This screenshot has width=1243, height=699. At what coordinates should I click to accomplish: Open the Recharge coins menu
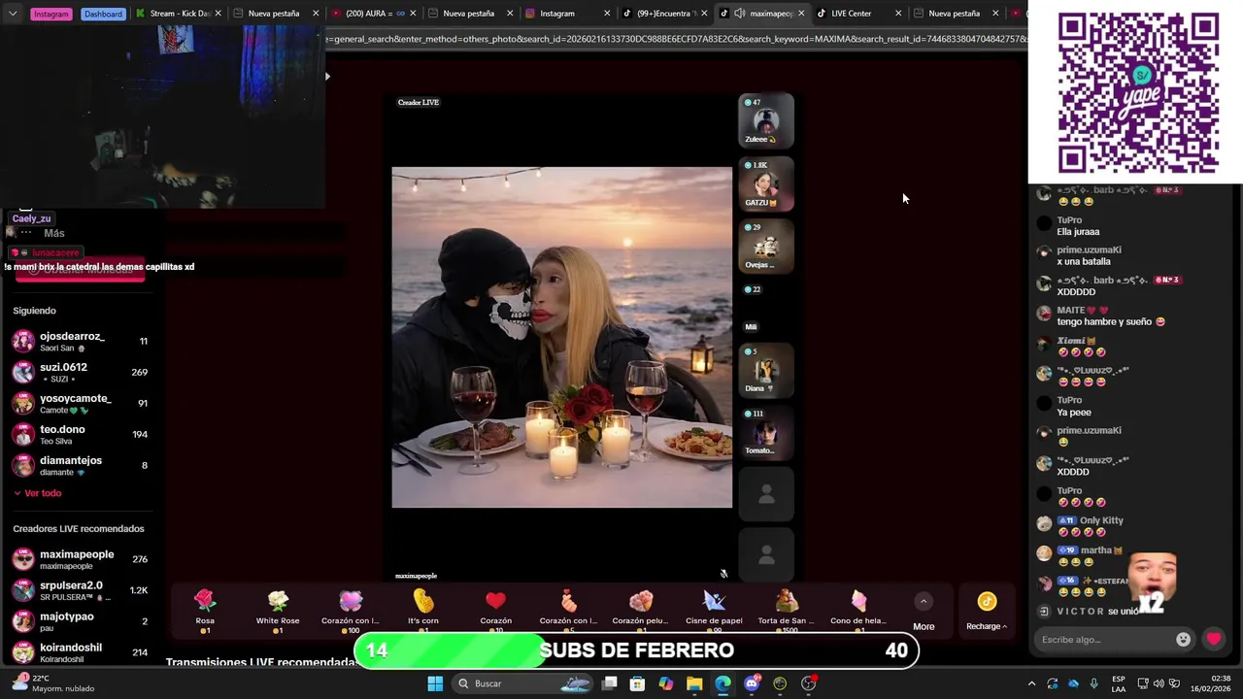coord(987,613)
